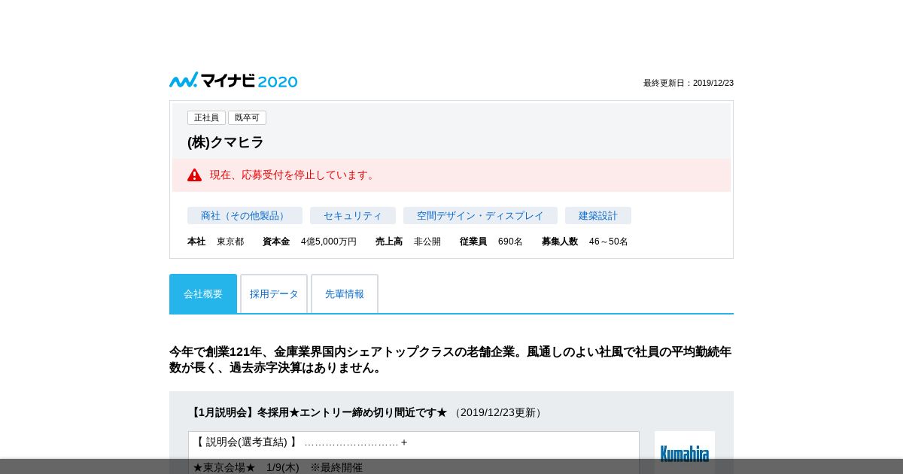This screenshot has height=474, width=903.
Task: Switch to the 先輩情報 tab
Action: (x=345, y=293)
